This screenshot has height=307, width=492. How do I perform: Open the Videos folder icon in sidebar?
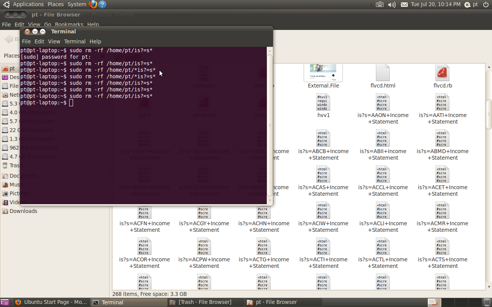5,202
